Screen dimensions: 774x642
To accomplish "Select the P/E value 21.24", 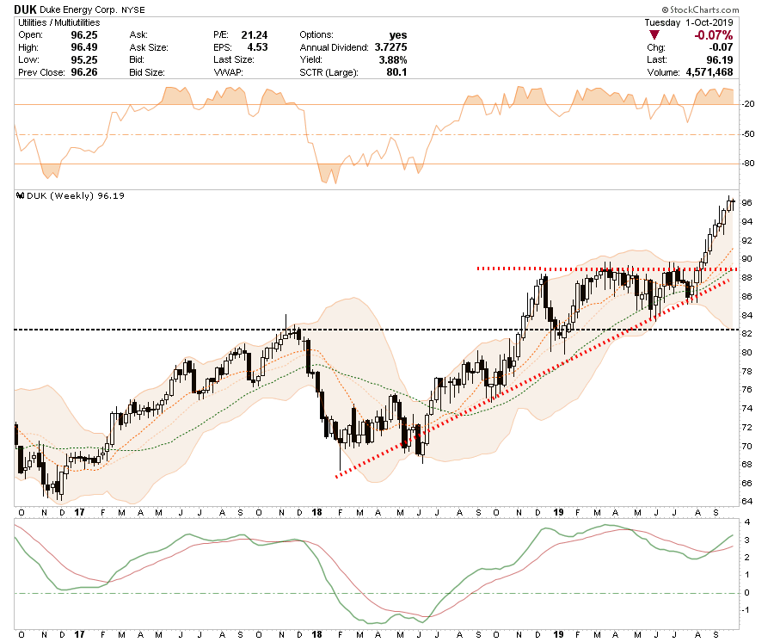I will tap(255, 35).
